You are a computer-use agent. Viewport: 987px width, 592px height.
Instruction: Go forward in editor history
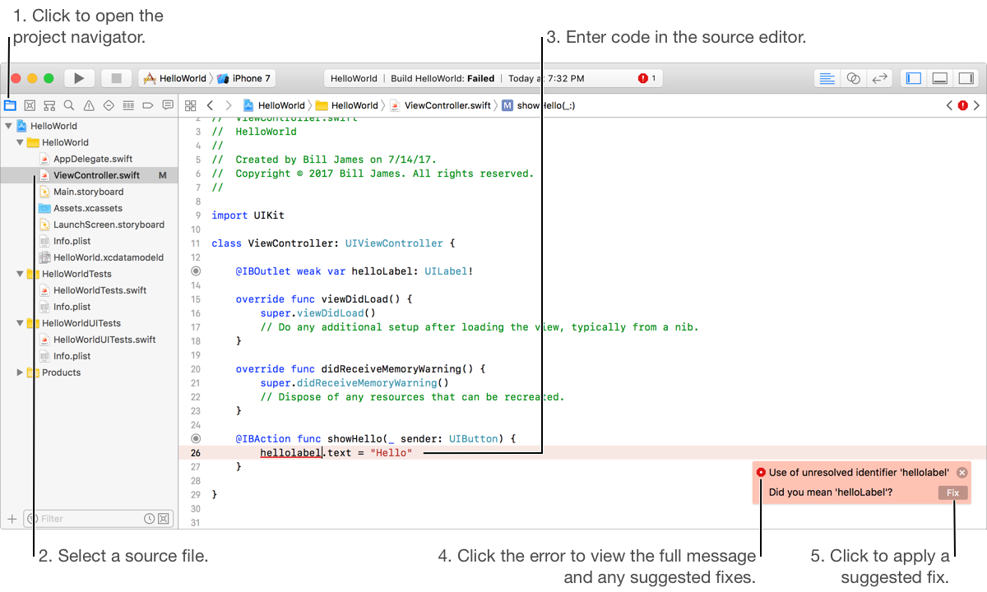[229, 105]
